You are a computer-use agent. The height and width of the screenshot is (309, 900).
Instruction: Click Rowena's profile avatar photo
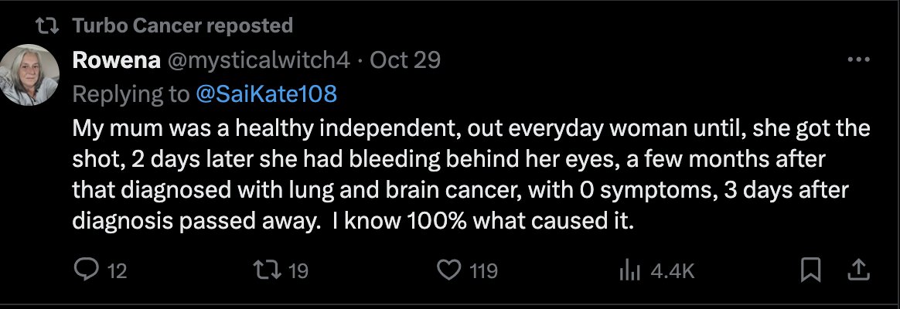pos(30,75)
